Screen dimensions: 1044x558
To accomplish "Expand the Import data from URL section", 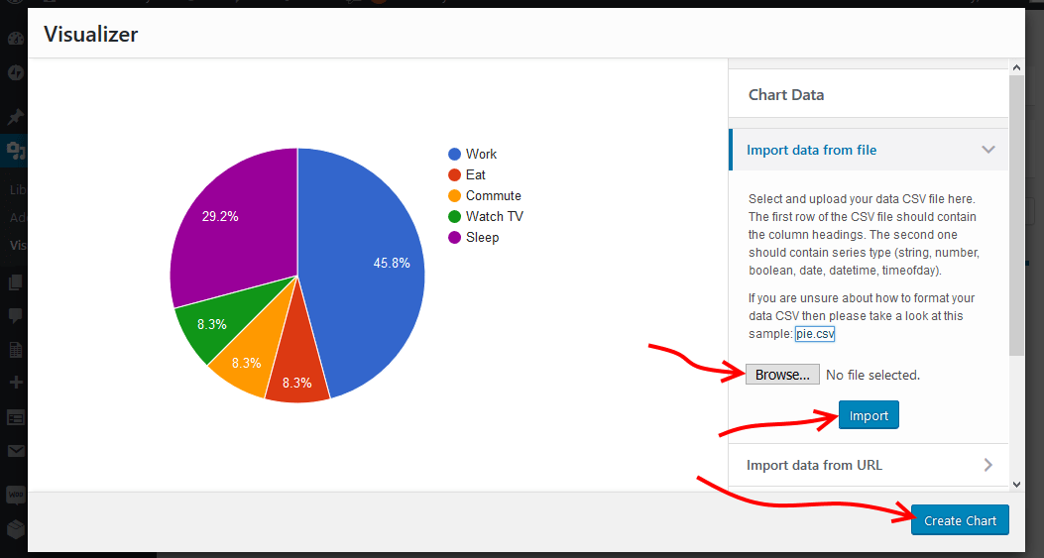I will click(x=869, y=465).
